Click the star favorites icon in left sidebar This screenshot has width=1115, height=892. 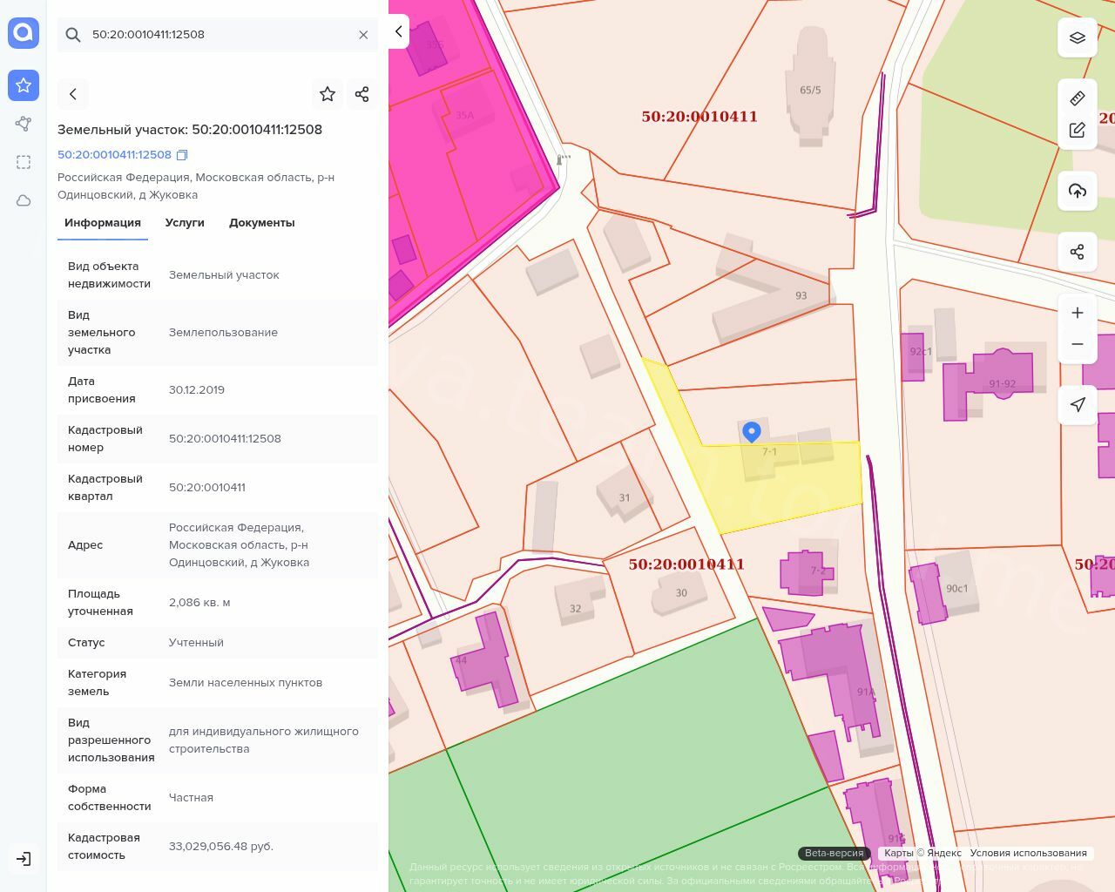24,85
